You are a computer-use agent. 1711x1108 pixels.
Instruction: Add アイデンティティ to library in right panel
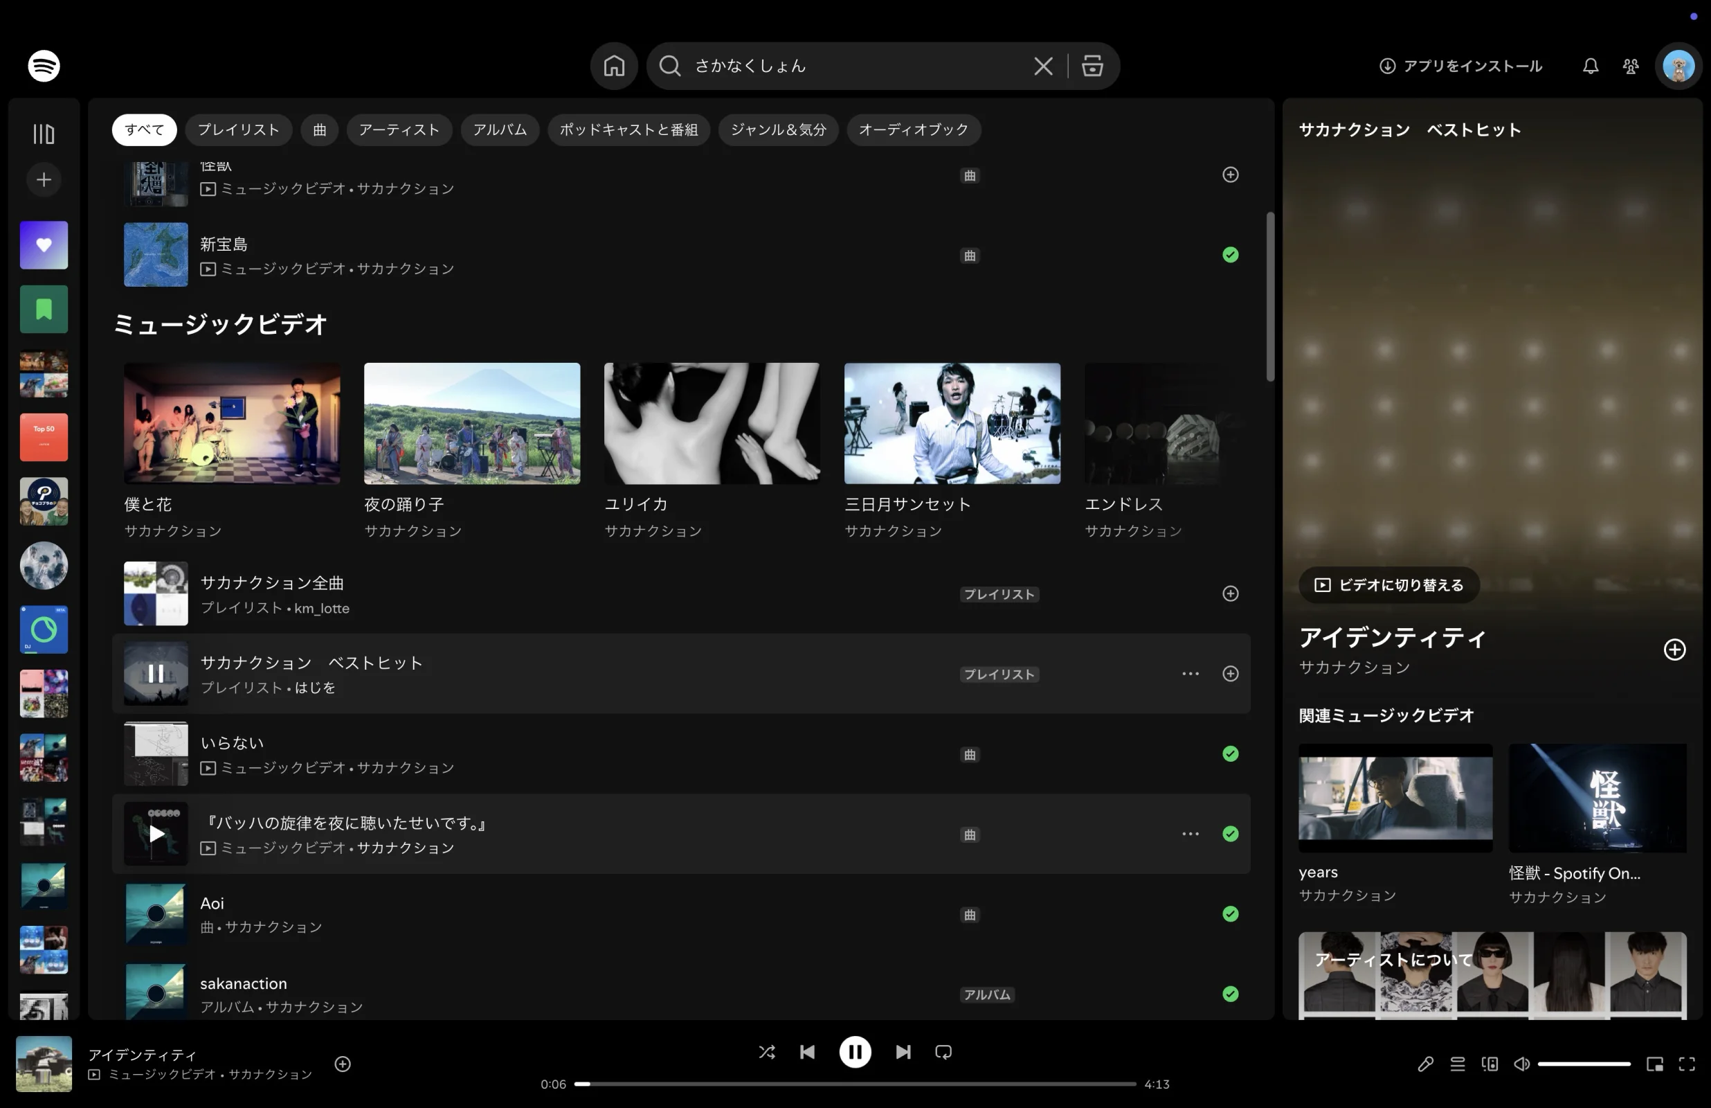[1674, 650]
